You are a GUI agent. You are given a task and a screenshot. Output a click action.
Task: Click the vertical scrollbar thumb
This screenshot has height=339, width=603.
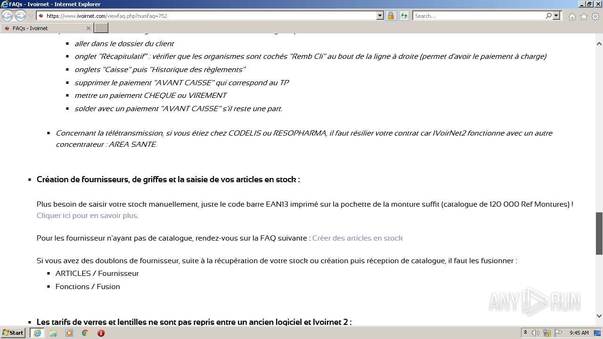pos(599,234)
